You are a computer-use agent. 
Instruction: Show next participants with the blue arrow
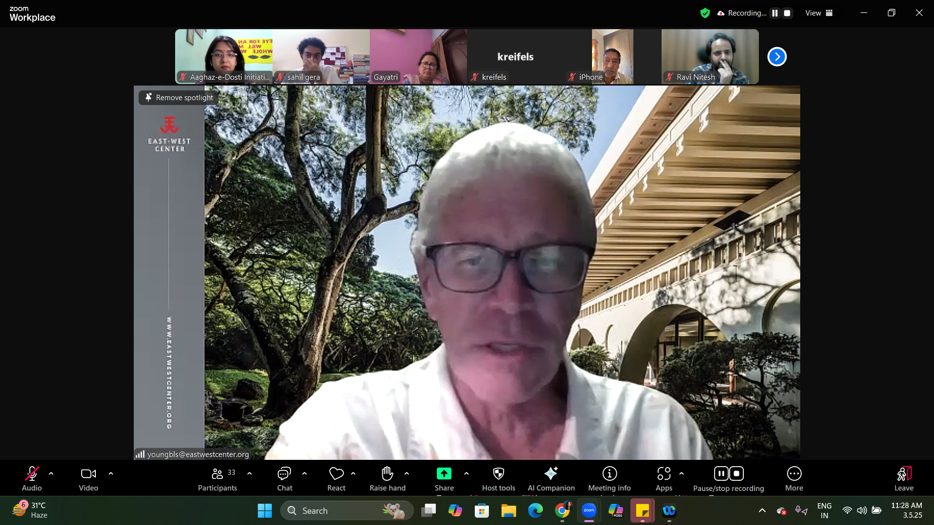point(777,57)
